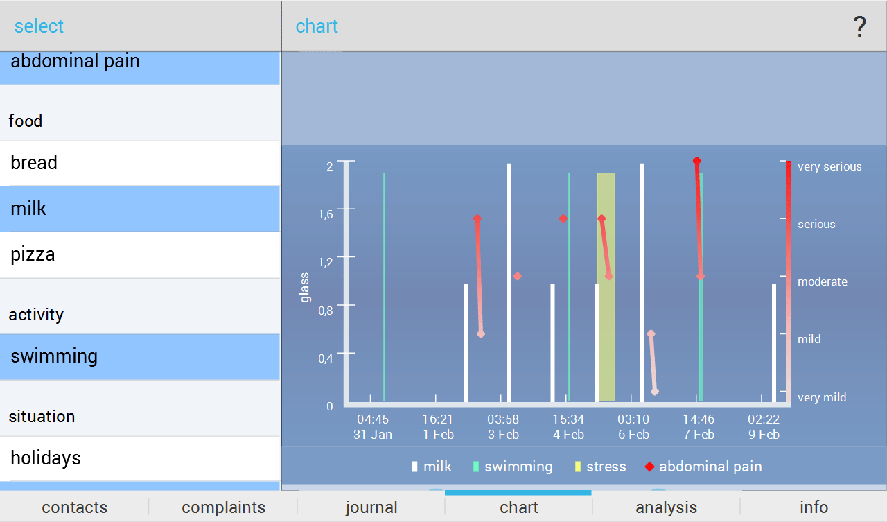The height and width of the screenshot is (522, 887).
Task: Switch to the complaints tab
Action: (x=223, y=507)
